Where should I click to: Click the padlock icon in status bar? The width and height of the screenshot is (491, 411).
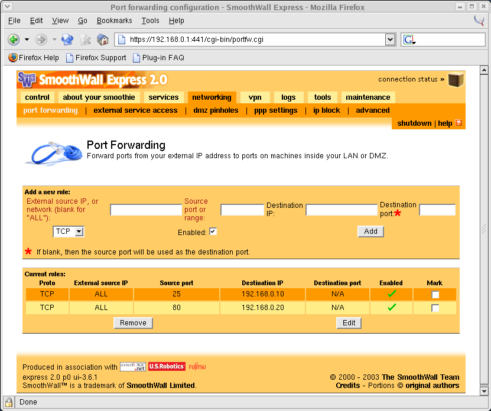click(9, 402)
